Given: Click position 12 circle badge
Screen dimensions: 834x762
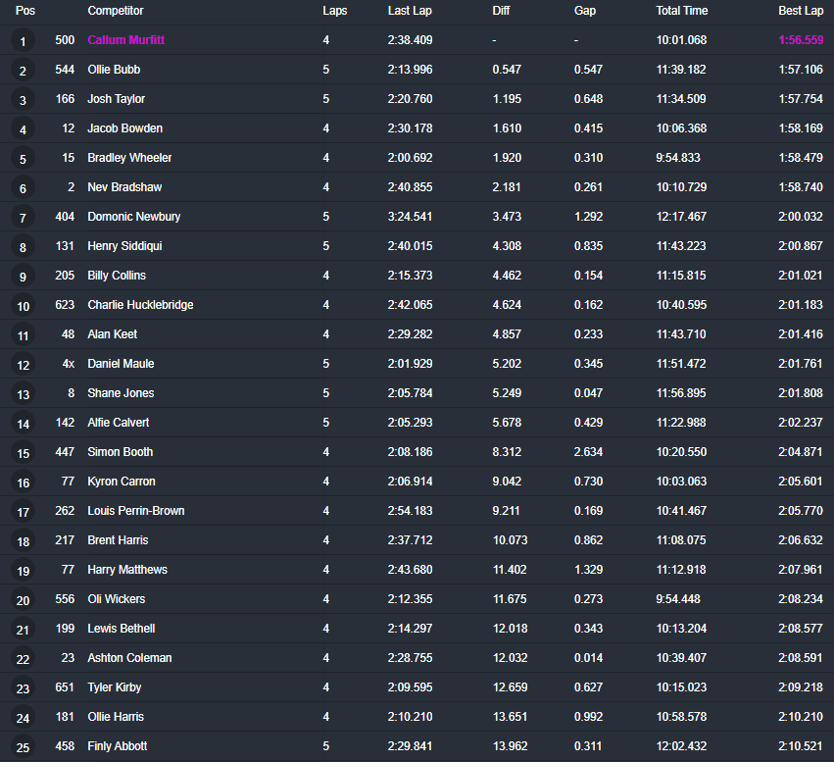Looking at the screenshot, I should click(24, 365).
